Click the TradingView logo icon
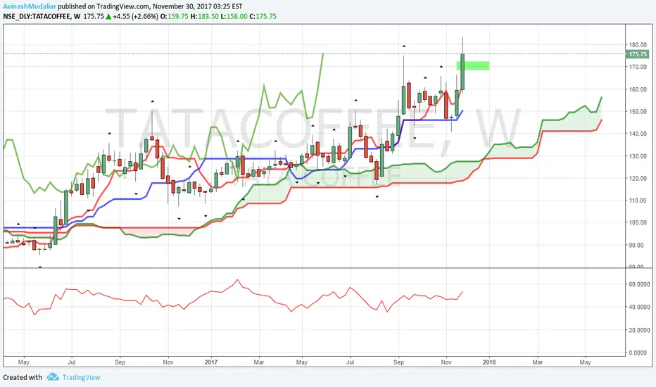Screen dimensions: 656x387 pyautogui.click(x=53, y=377)
